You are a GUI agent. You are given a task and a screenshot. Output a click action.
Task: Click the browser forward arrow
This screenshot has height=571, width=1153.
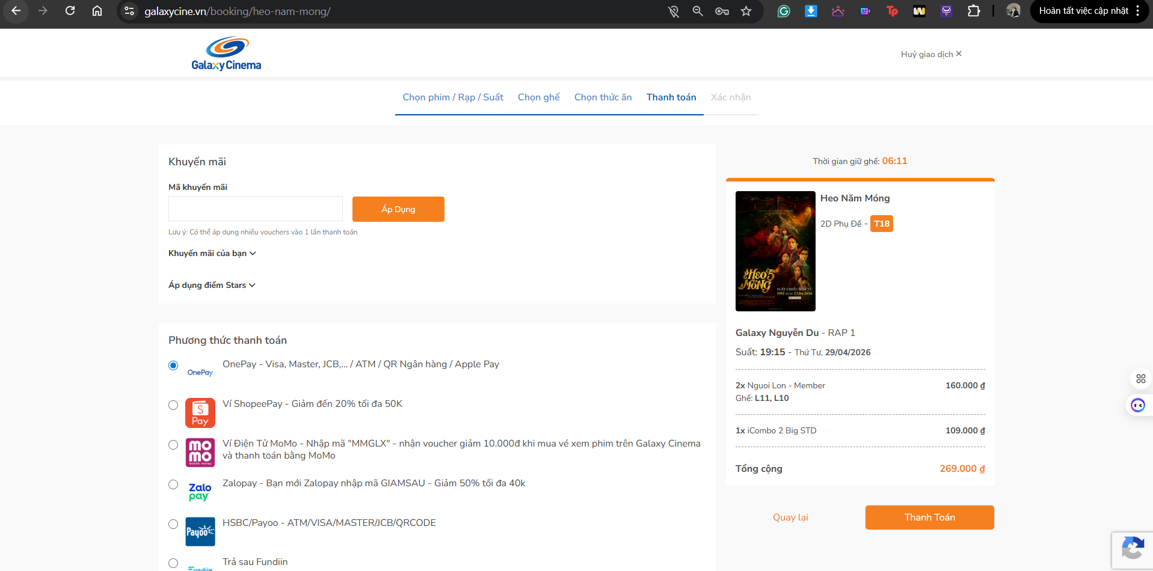coord(43,11)
